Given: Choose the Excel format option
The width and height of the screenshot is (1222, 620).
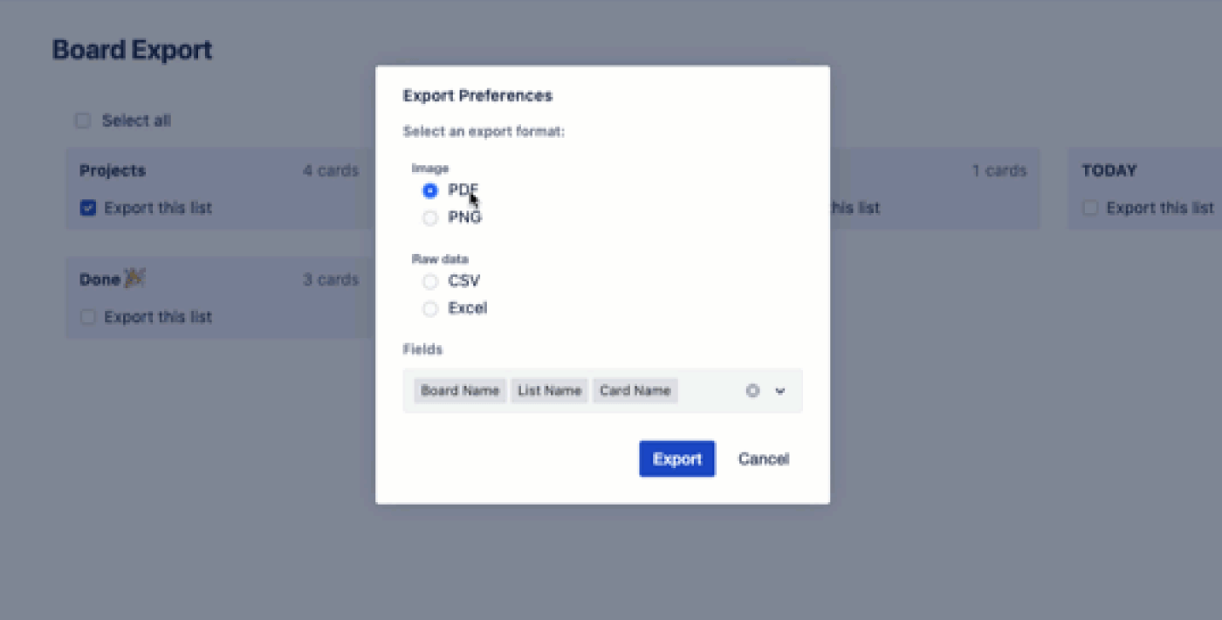Looking at the screenshot, I should [429, 308].
